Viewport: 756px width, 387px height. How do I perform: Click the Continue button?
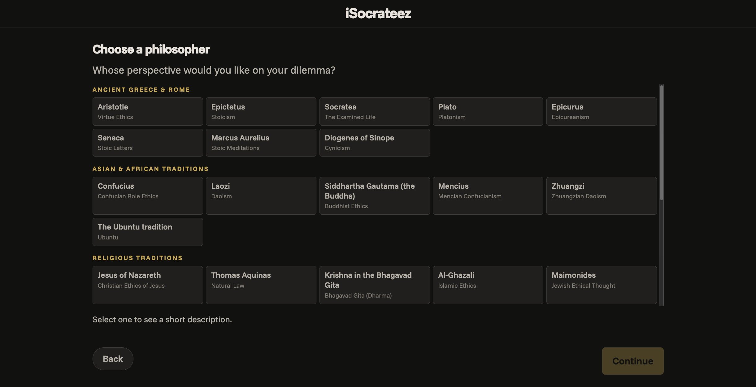point(633,361)
